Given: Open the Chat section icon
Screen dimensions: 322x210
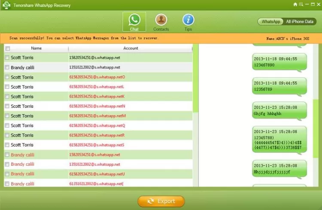Looking at the screenshot, I should [134, 22].
